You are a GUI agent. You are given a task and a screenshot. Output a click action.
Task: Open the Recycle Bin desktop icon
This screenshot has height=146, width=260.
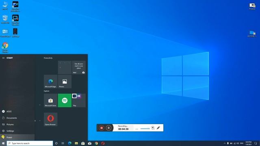pos(5,19)
